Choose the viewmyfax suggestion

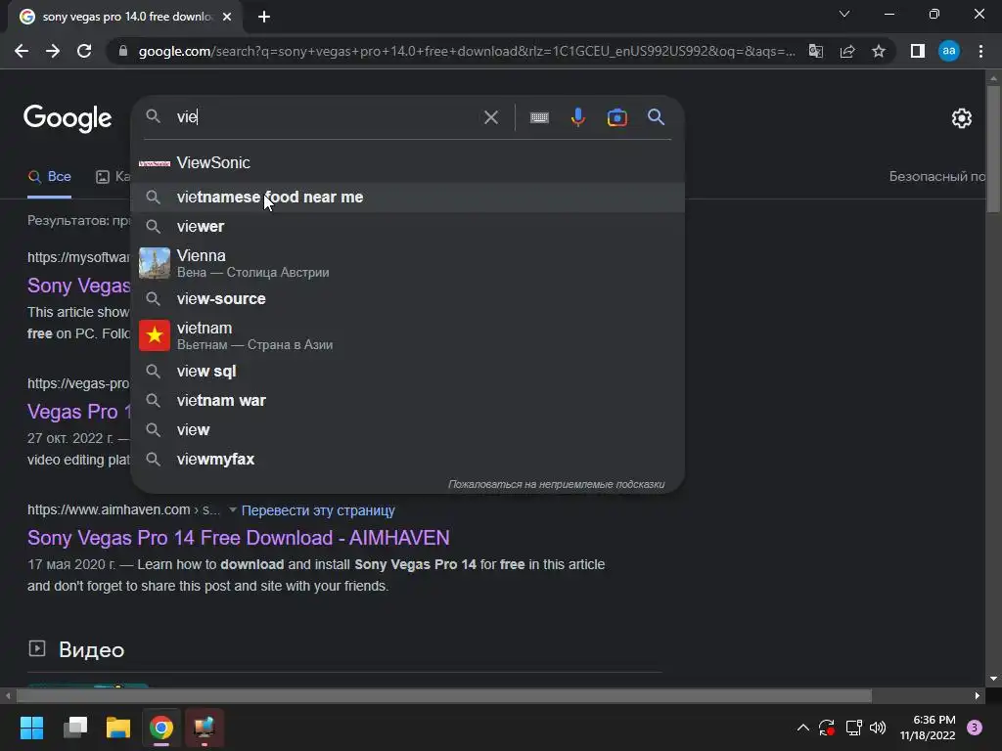[408, 460]
